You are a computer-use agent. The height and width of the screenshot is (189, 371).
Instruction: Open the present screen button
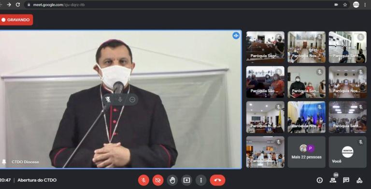click(x=186, y=180)
